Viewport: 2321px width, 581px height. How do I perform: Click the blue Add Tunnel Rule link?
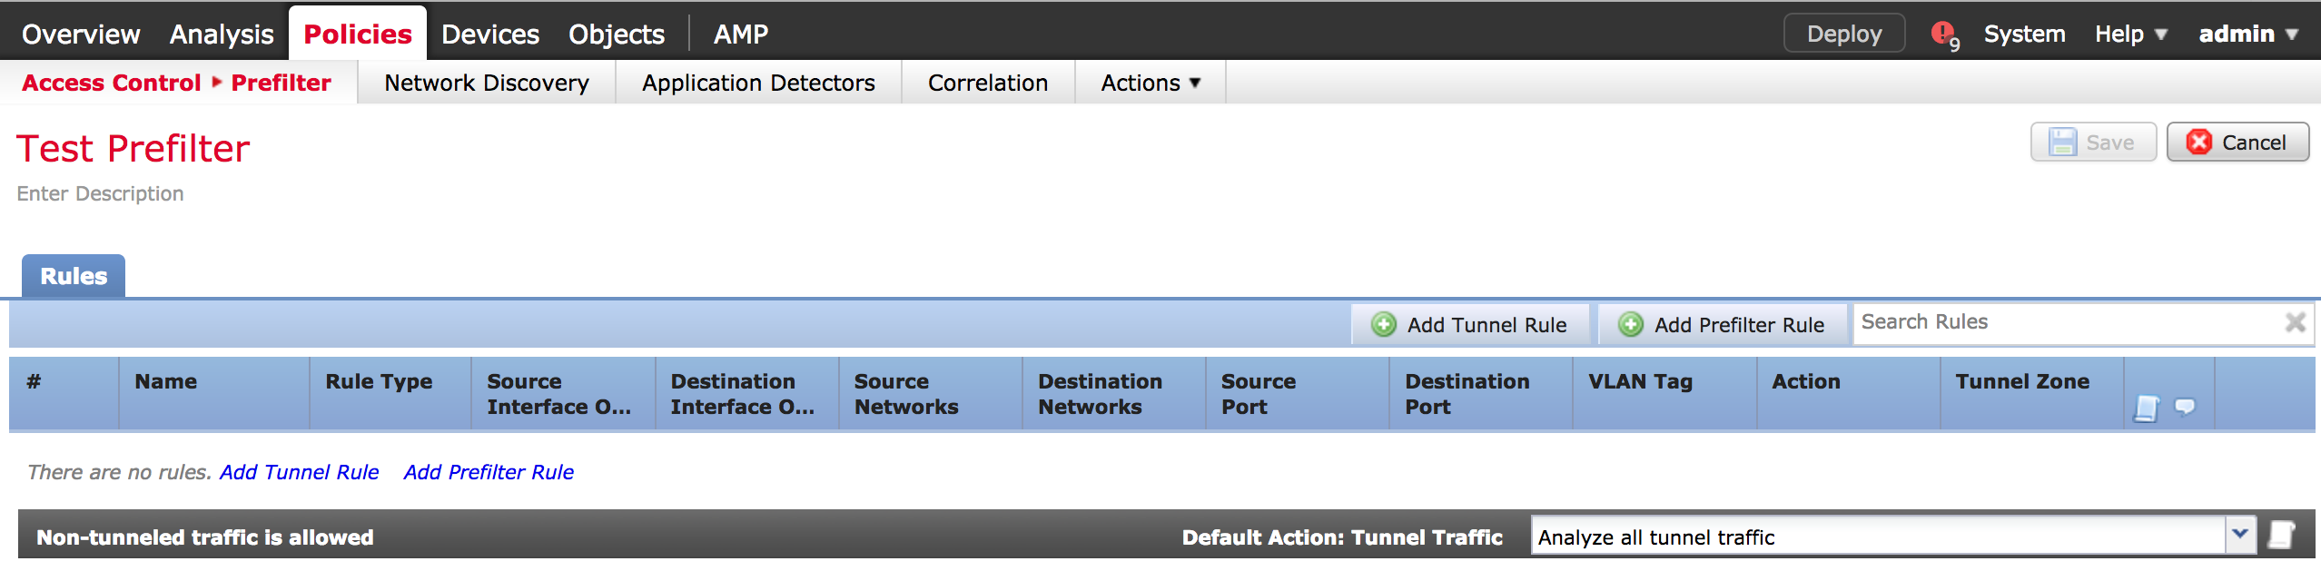(299, 472)
